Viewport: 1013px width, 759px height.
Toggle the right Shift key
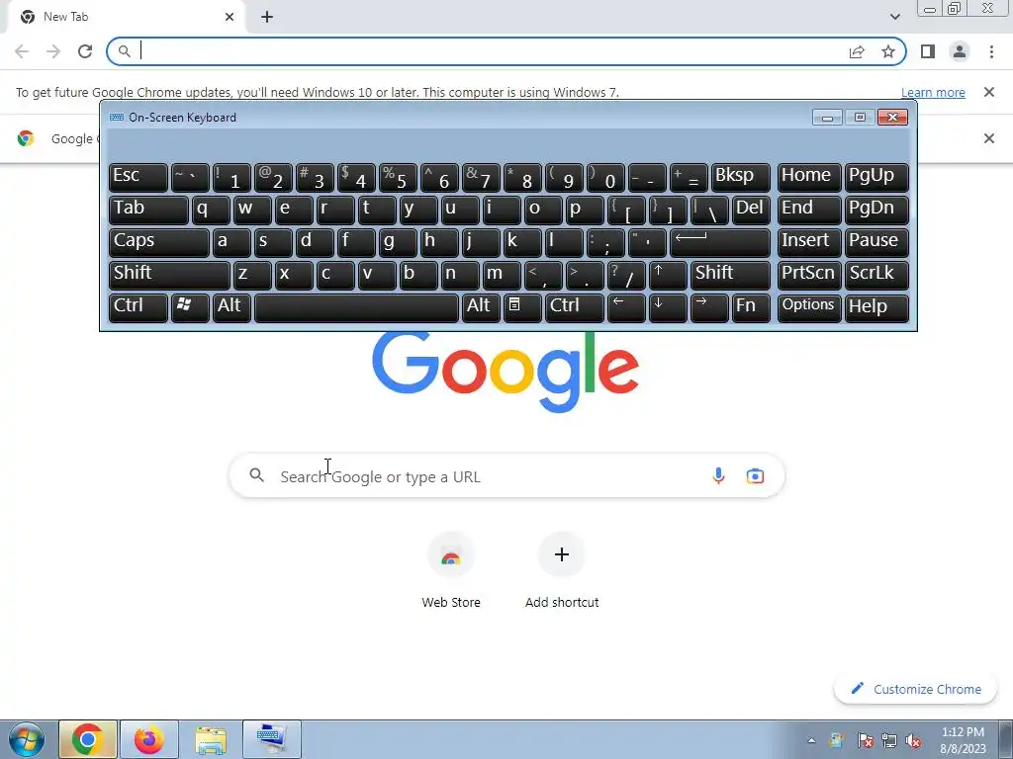pos(730,275)
